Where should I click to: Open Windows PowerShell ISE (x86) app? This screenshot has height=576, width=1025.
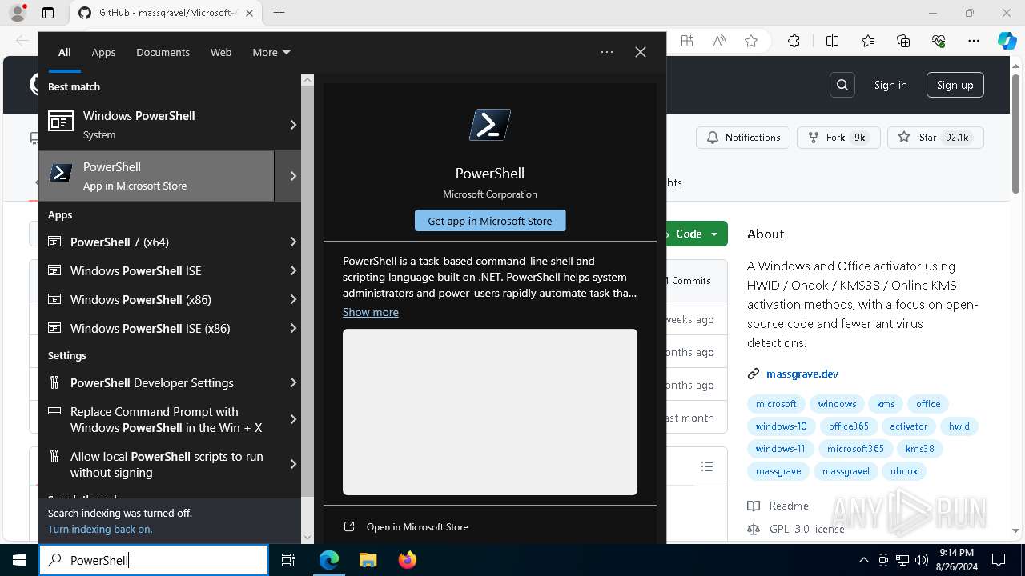tap(156, 328)
